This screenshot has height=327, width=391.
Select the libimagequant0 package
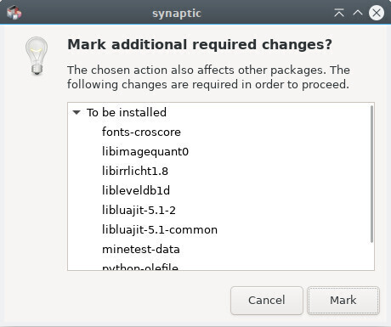[x=145, y=151]
